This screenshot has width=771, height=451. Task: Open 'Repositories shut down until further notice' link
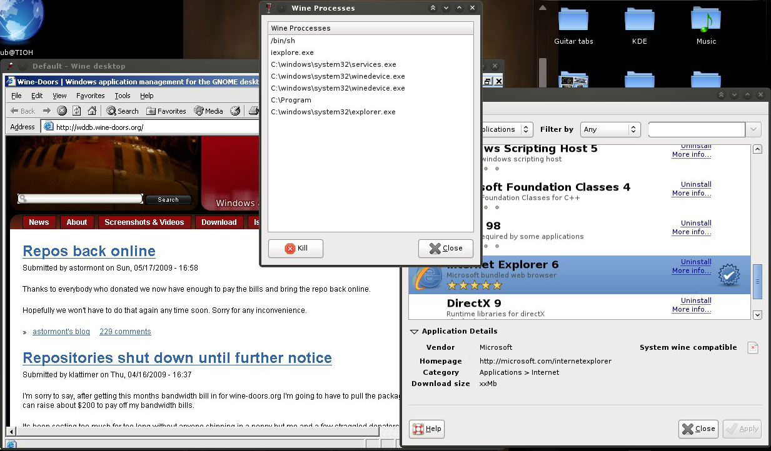177,358
